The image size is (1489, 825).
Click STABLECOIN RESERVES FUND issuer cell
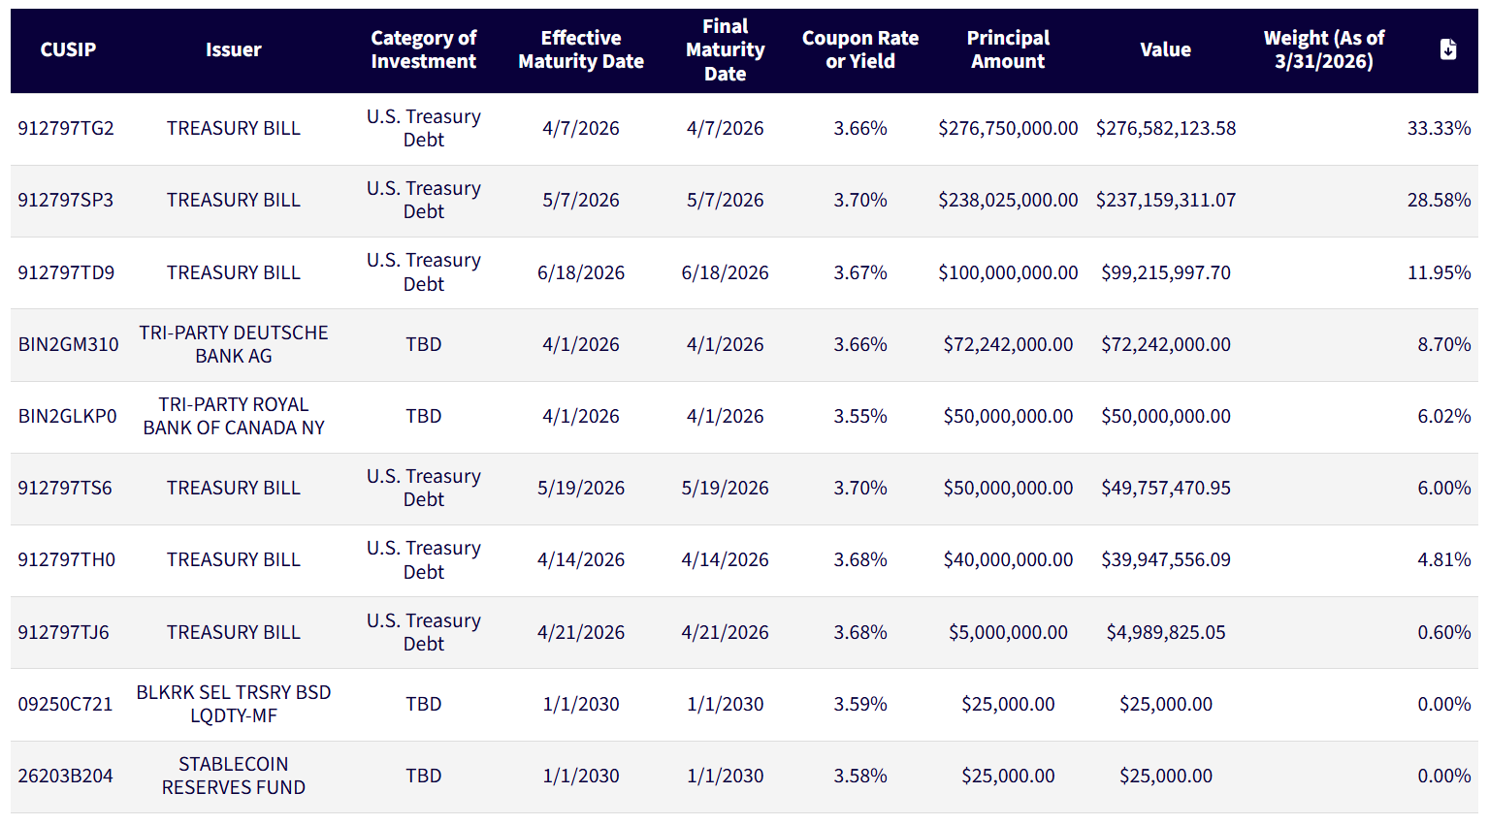[x=233, y=776]
